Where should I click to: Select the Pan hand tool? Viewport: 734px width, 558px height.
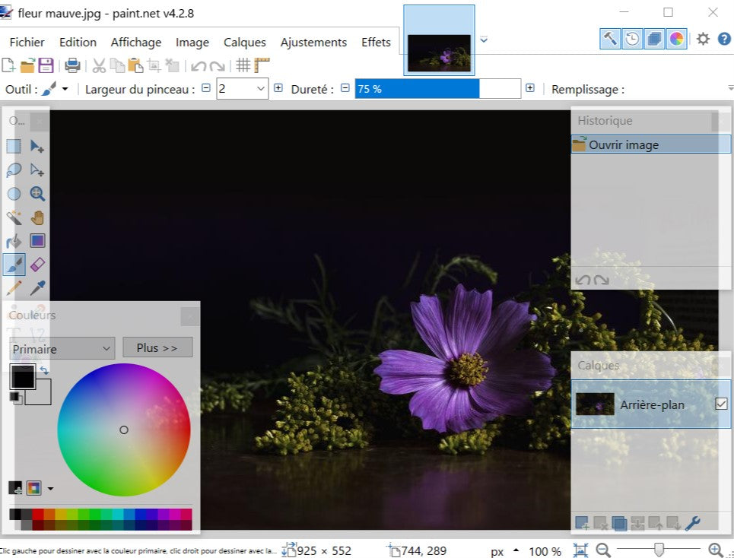pyautogui.click(x=37, y=217)
